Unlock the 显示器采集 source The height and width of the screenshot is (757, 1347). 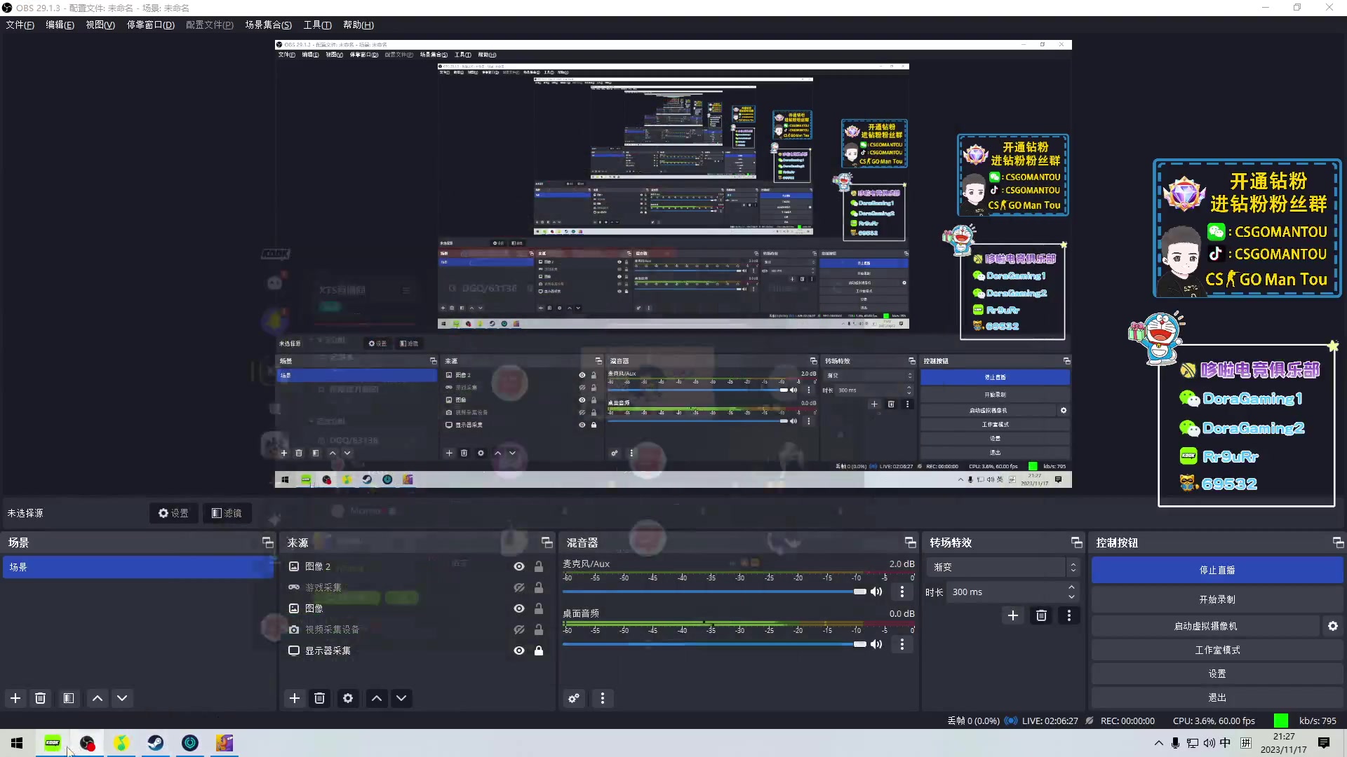539,650
